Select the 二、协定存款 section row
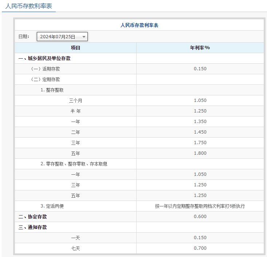Image resolution: width=267 pixels, height=257 pixels. (33, 217)
